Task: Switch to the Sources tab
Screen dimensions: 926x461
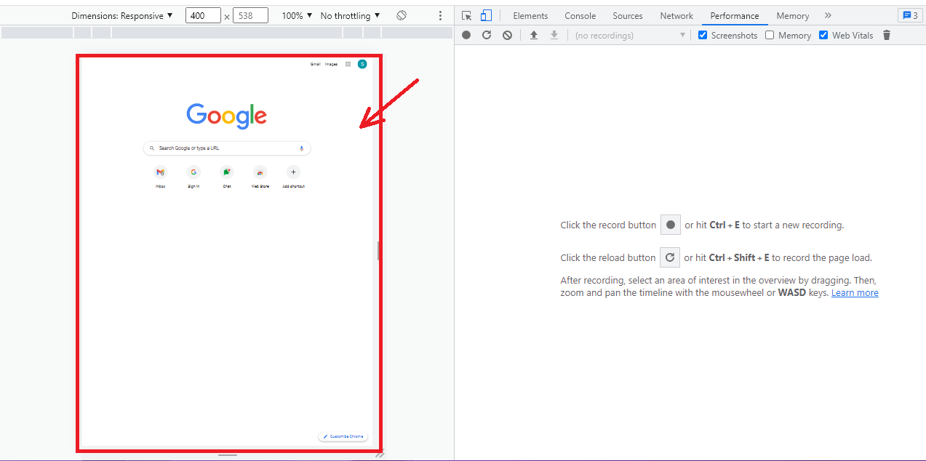Action: tap(628, 15)
